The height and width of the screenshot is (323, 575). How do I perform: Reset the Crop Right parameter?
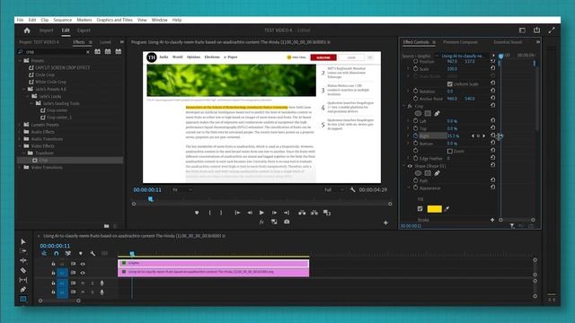tap(492, 135)
